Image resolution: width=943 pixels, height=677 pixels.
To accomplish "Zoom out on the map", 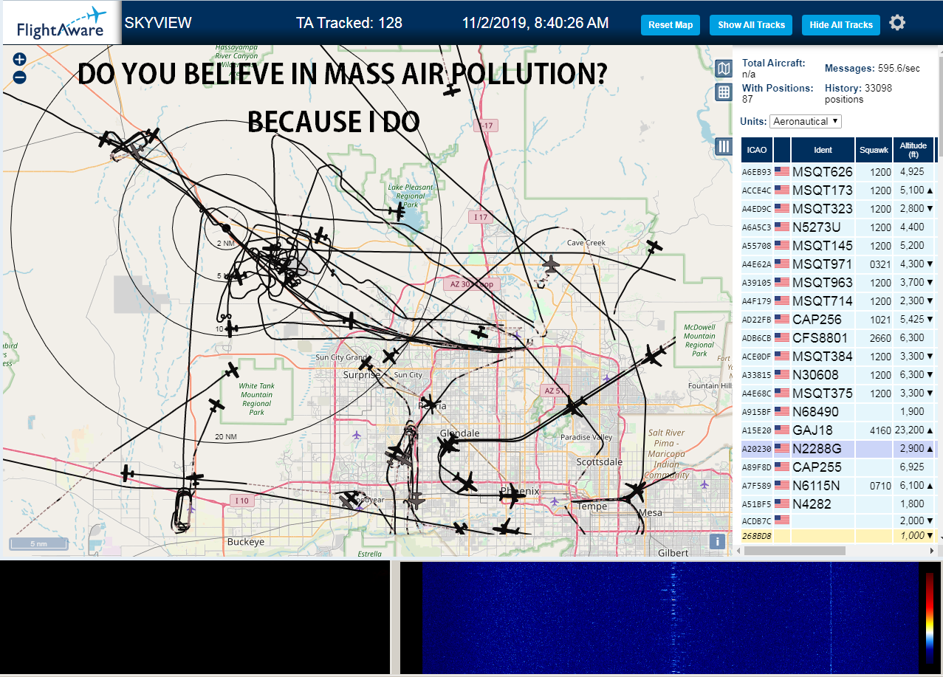I will click(x=19, y=77).
